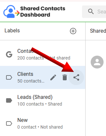Click the outlined tag icon for Clients
106x136 pixels.
click(9, 77)
